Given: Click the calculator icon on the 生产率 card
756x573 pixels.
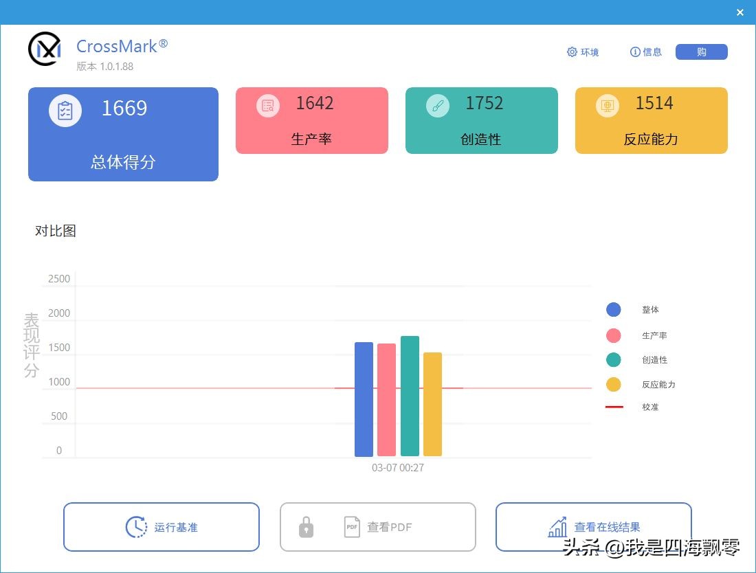Looking at the screenshot, I should coord(267,105).
